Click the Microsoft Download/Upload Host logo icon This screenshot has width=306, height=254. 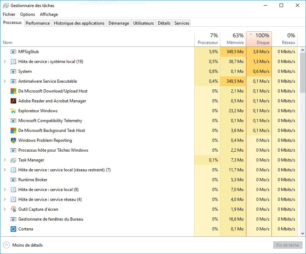[13, 91]
